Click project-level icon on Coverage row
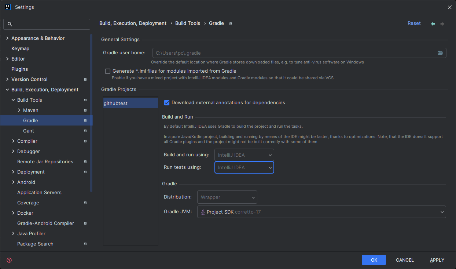The height and width of the screenshot is (269, 456). (x=85, y=203)
